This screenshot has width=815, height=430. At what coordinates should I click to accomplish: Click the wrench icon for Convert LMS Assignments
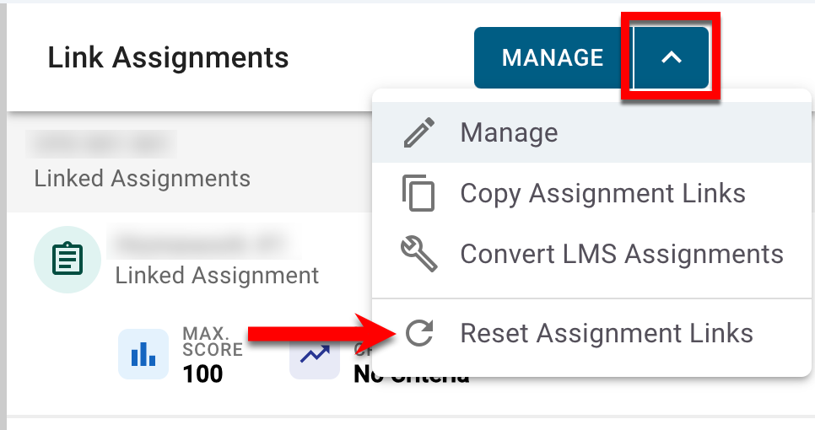pyautogui.click(x=418, y=254)
